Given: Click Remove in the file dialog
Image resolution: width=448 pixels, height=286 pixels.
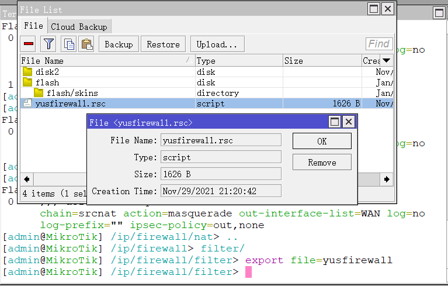Looking at the screenshot, I should coord(322,162).
